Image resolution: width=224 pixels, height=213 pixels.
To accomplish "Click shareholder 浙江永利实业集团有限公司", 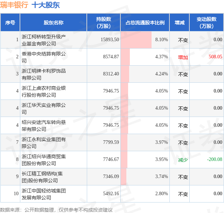I will (44, 143).
